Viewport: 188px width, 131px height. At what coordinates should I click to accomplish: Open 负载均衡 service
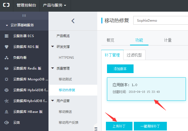pos(20,58)
